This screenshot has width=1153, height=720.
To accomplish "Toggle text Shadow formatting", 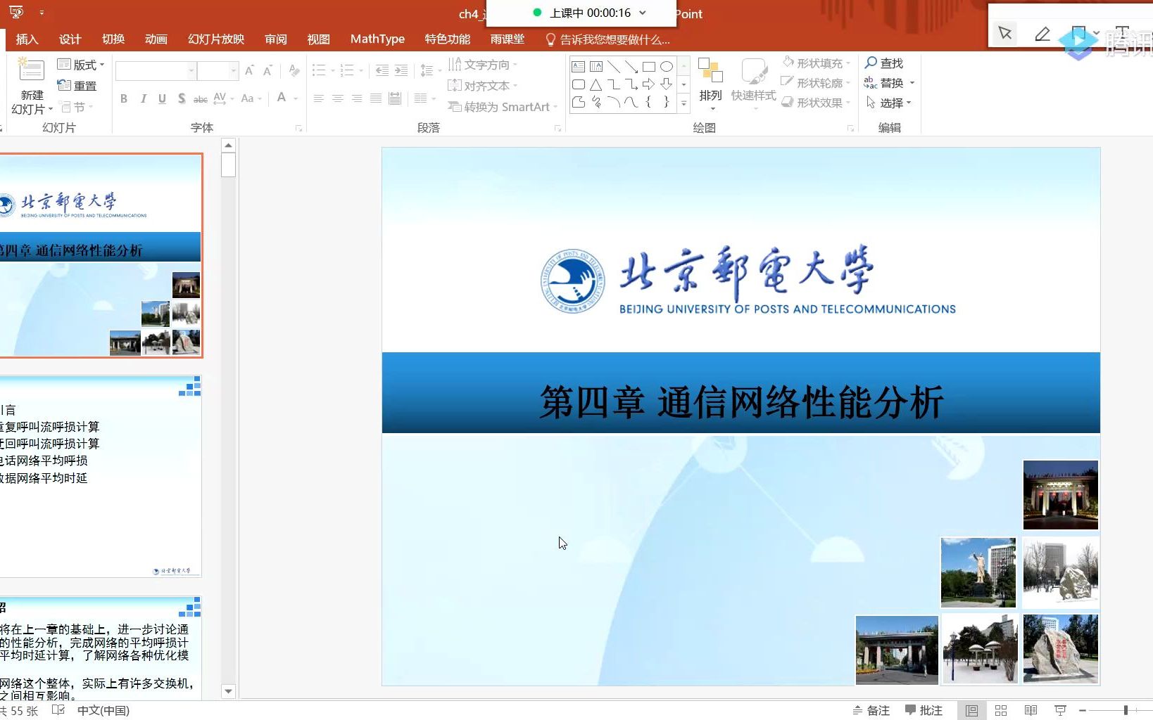I will tap(182, 98).
